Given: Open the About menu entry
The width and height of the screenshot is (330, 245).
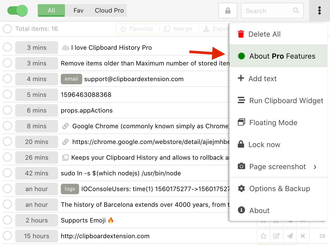Looking at the screenshot, I should [278, 210].
